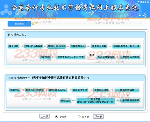Click 登录报名系统，网上交费 step box
Viewport: 150px width, 122px height.
pos(71,57)
